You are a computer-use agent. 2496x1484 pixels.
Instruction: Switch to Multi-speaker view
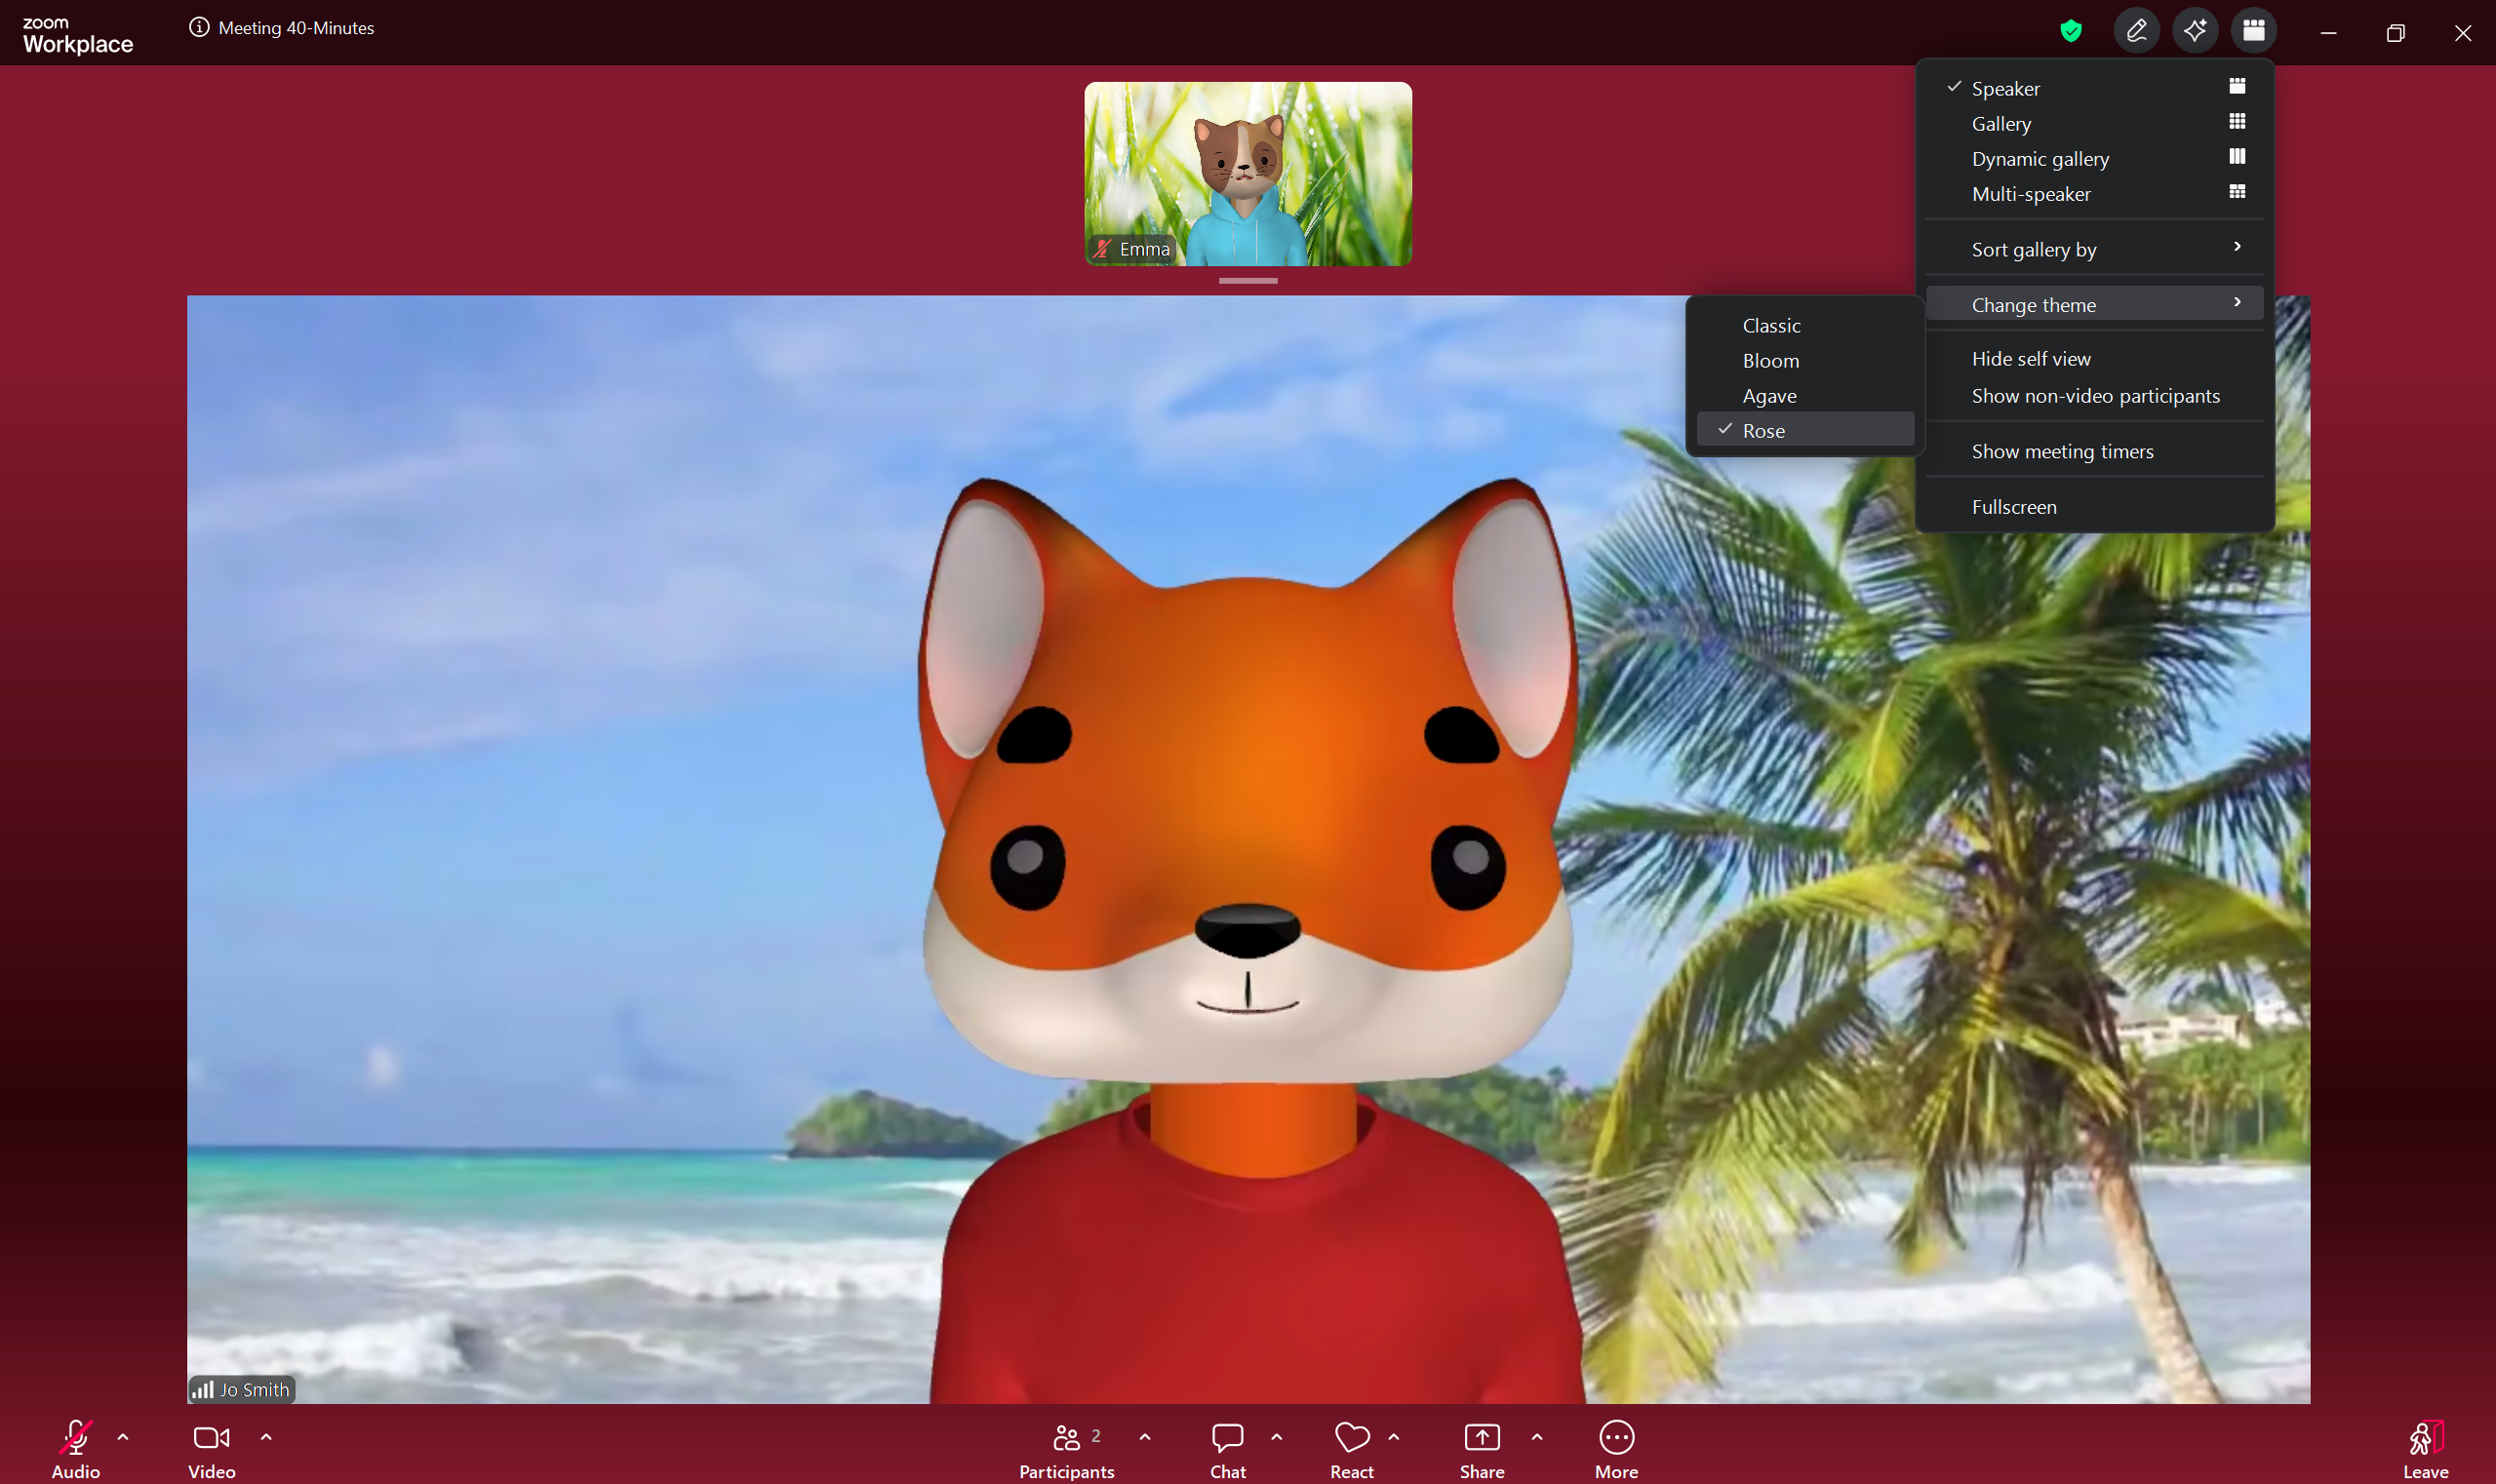tap(2094, 193)
